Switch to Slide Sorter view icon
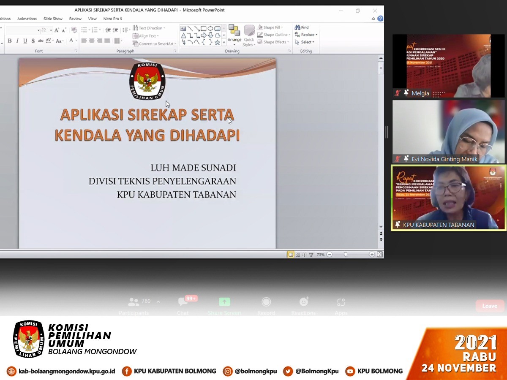507x380 pixels. [298, 255]
